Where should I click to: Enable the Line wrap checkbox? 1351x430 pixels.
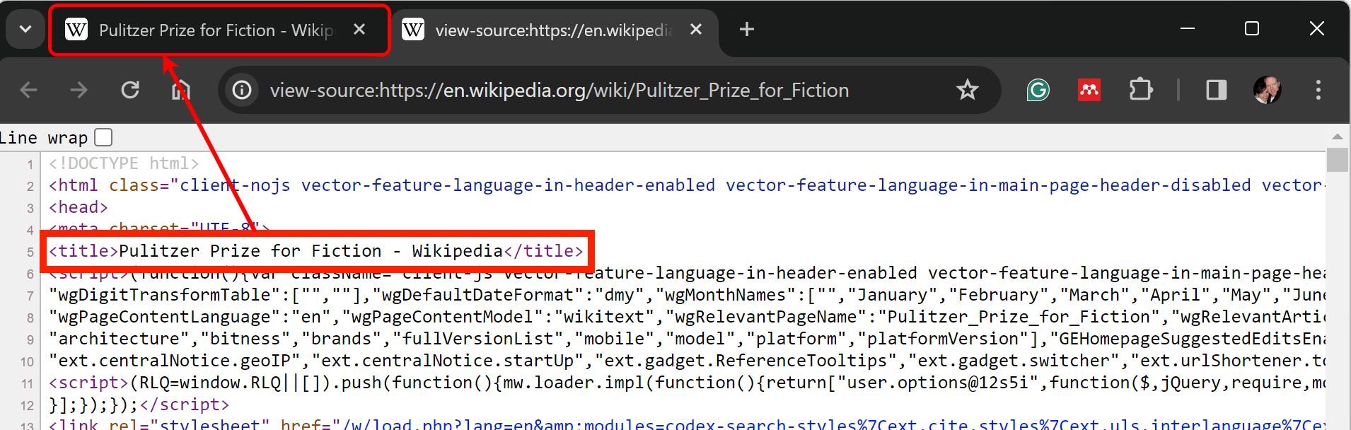[103, 137]
